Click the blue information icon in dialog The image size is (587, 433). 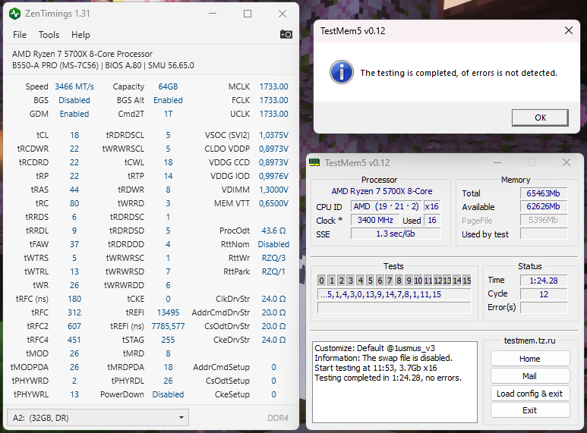pos(342,72)
